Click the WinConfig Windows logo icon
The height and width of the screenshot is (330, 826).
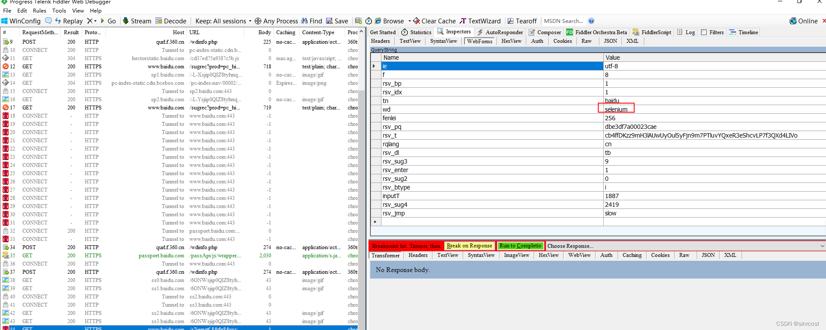pyautogui.click(x=4, y=21)
